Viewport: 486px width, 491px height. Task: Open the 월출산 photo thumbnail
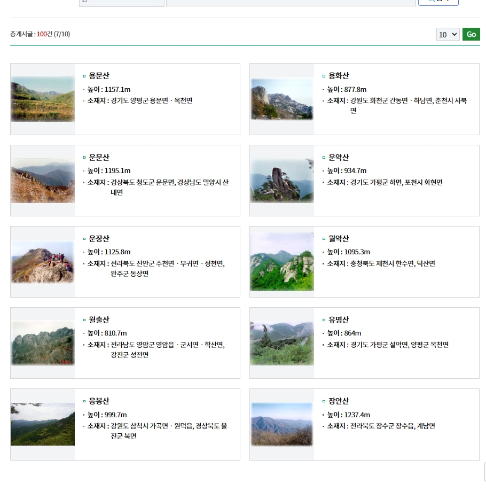(x=43, y=343)
